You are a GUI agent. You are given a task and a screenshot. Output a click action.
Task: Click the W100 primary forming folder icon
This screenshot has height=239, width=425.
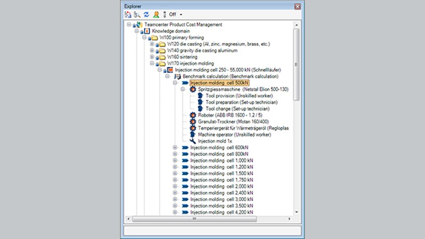pyautogui.click(x=154, y=38)
